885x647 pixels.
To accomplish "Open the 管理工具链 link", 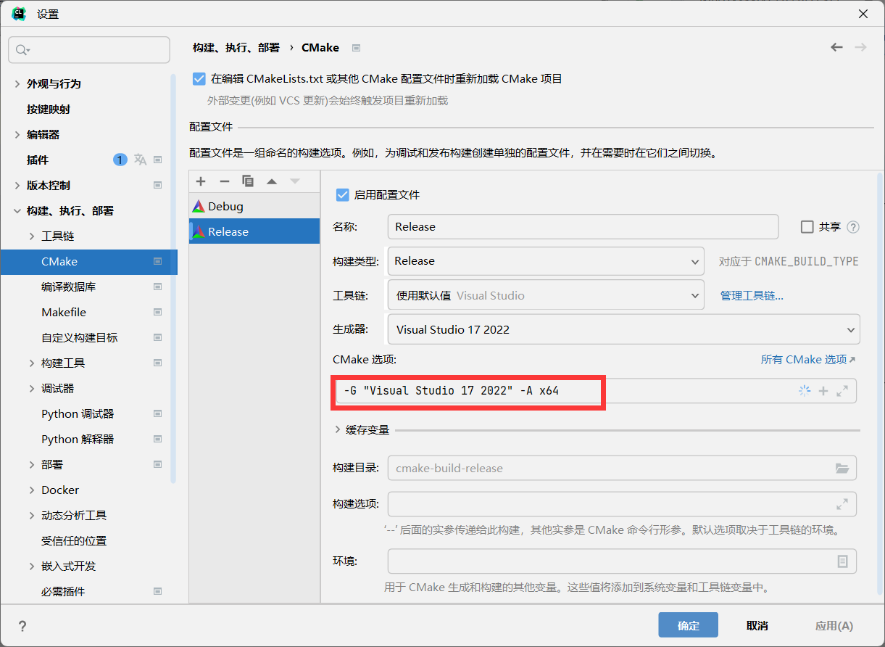I will pyautogui.click(x=752, y=296).
